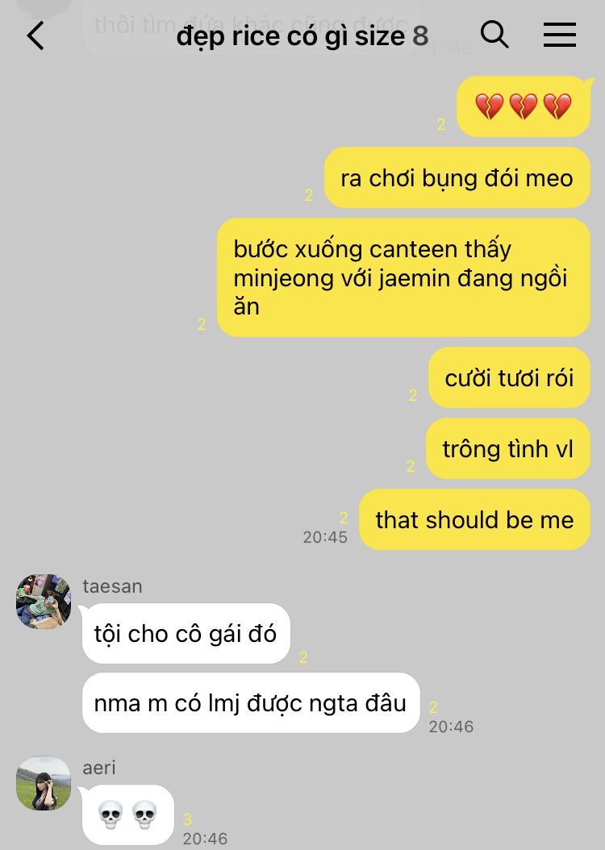Tap the 'tội cho cô gái đó' message
The image size is (605, 850).
pos(186,634)
